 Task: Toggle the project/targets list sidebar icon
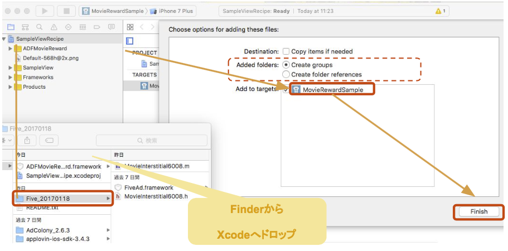tap(130, 41)
